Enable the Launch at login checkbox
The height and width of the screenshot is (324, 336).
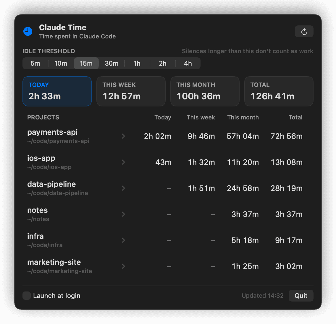27,296
